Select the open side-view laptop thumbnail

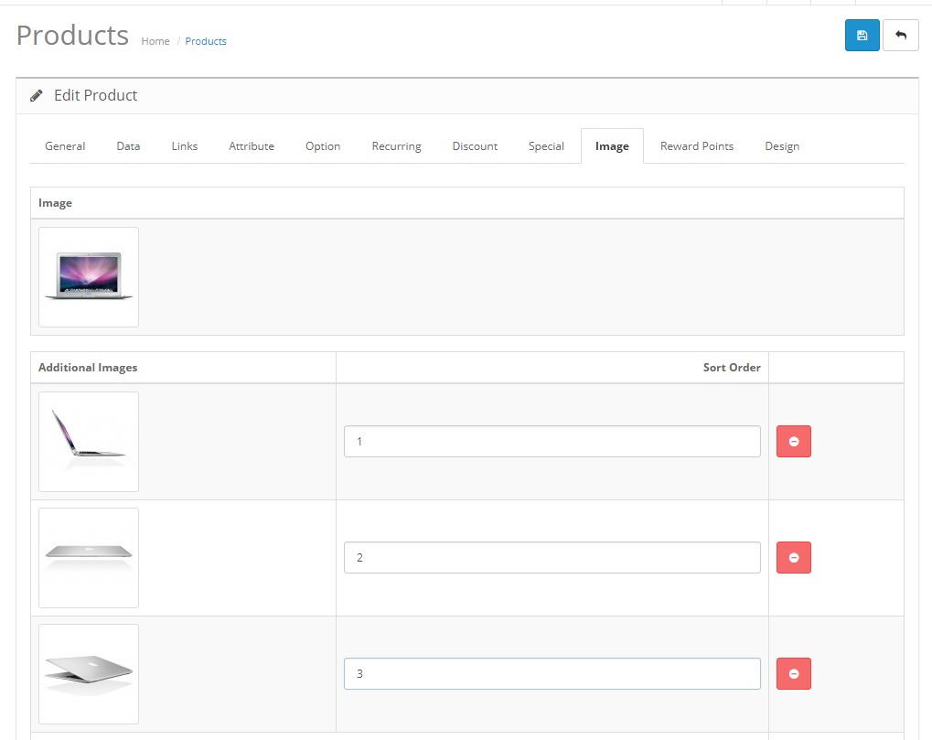89,442
